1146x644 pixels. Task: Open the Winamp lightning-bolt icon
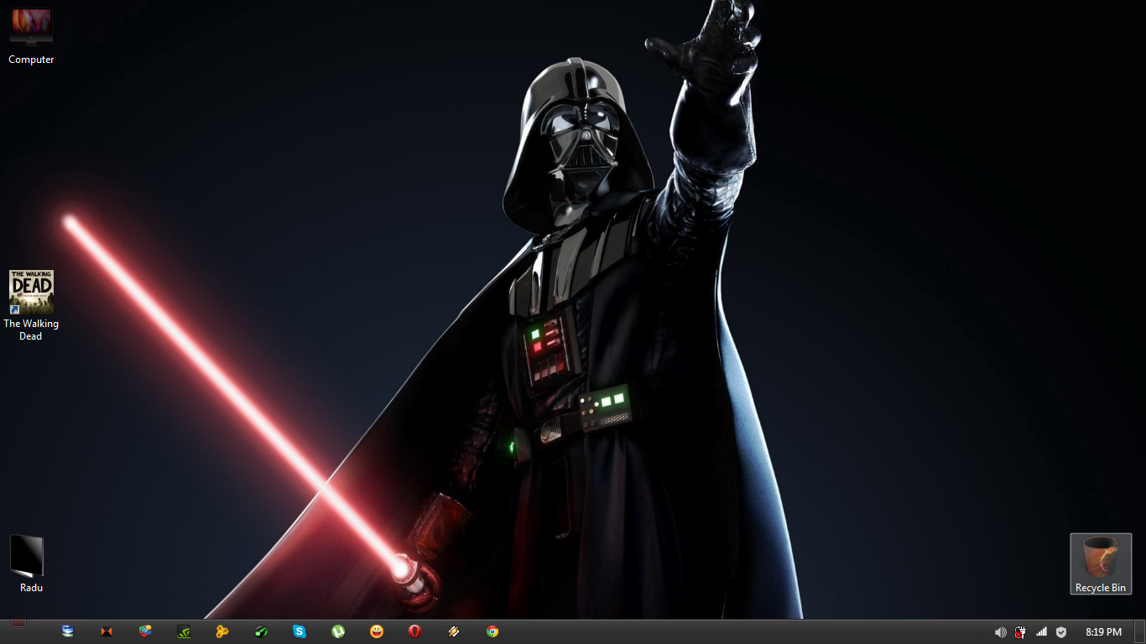pyautogui.click(x=454, y=631)
